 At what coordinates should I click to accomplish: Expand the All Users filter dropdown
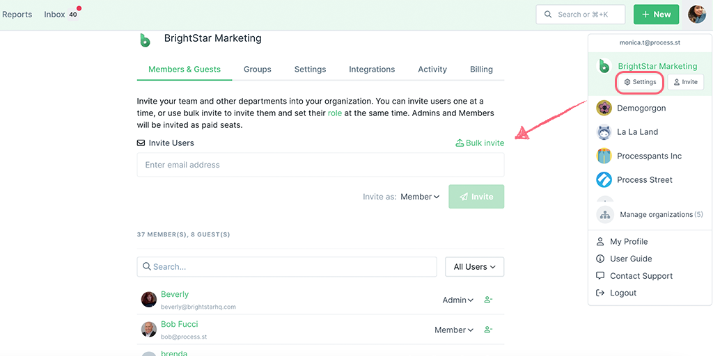tap(474, 267)
